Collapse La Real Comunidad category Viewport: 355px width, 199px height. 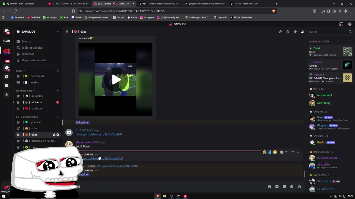(x=28, y=117)
